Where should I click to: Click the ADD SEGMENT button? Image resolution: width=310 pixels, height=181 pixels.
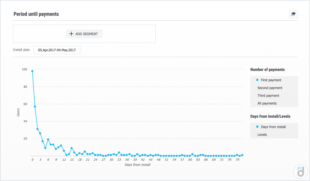pyautogui.click(x=84, y=34)
